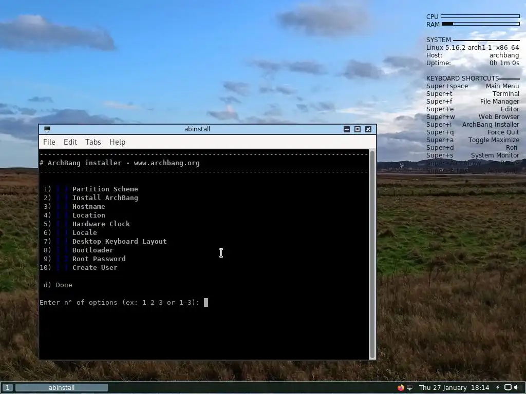This screenshot has width=526, height=394.
Task: Click the RAM usage bar in Conky
Action: coord(481,24)
